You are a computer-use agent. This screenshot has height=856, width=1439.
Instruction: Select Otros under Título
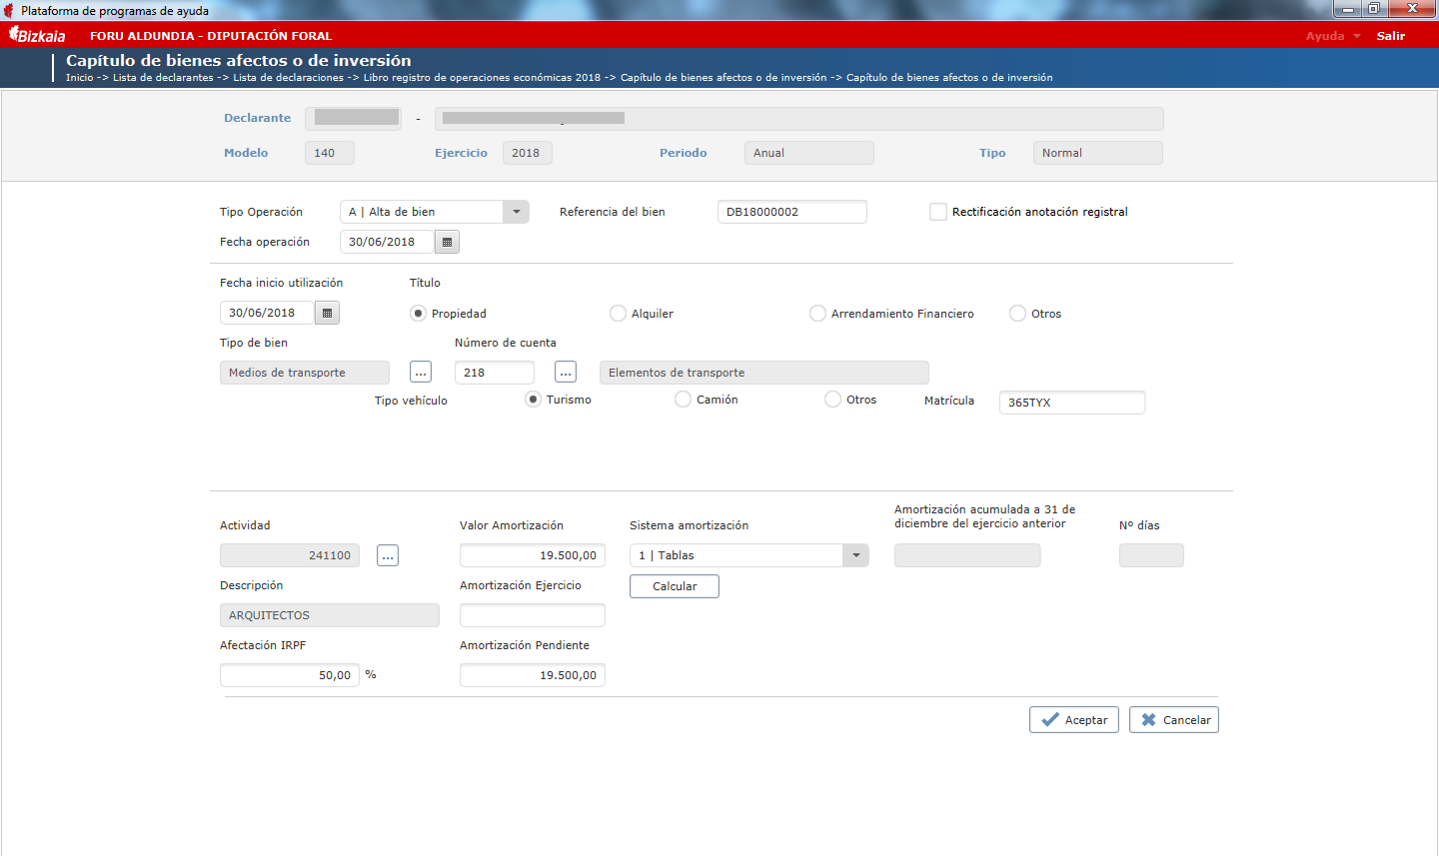point(1018,314)
